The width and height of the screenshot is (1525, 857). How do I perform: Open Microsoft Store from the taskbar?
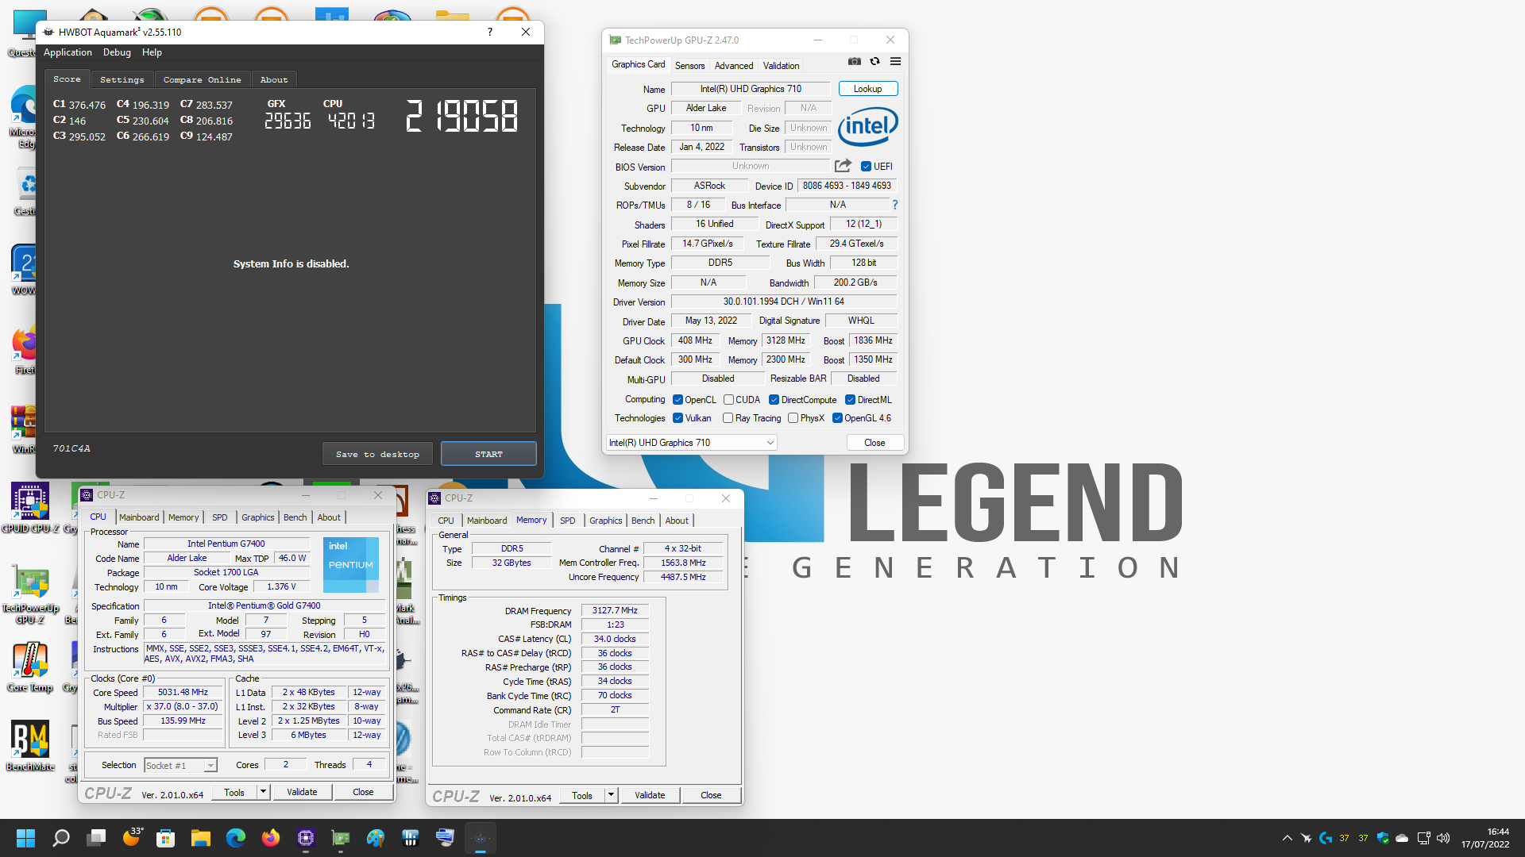166,838
